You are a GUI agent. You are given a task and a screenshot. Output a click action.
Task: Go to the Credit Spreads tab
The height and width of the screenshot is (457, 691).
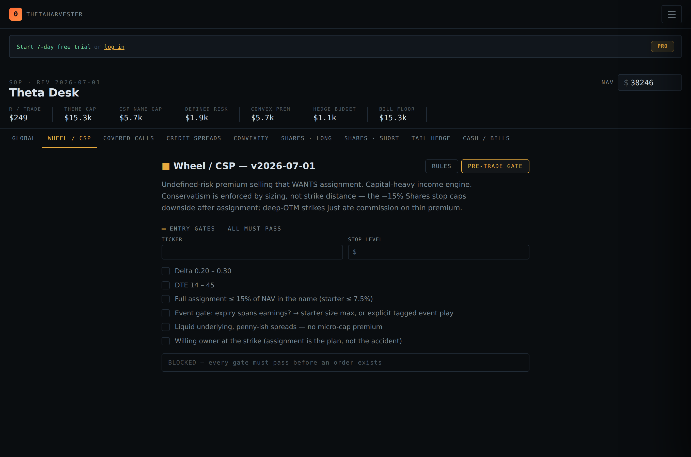pyautogui.click(x=194, y=138)
